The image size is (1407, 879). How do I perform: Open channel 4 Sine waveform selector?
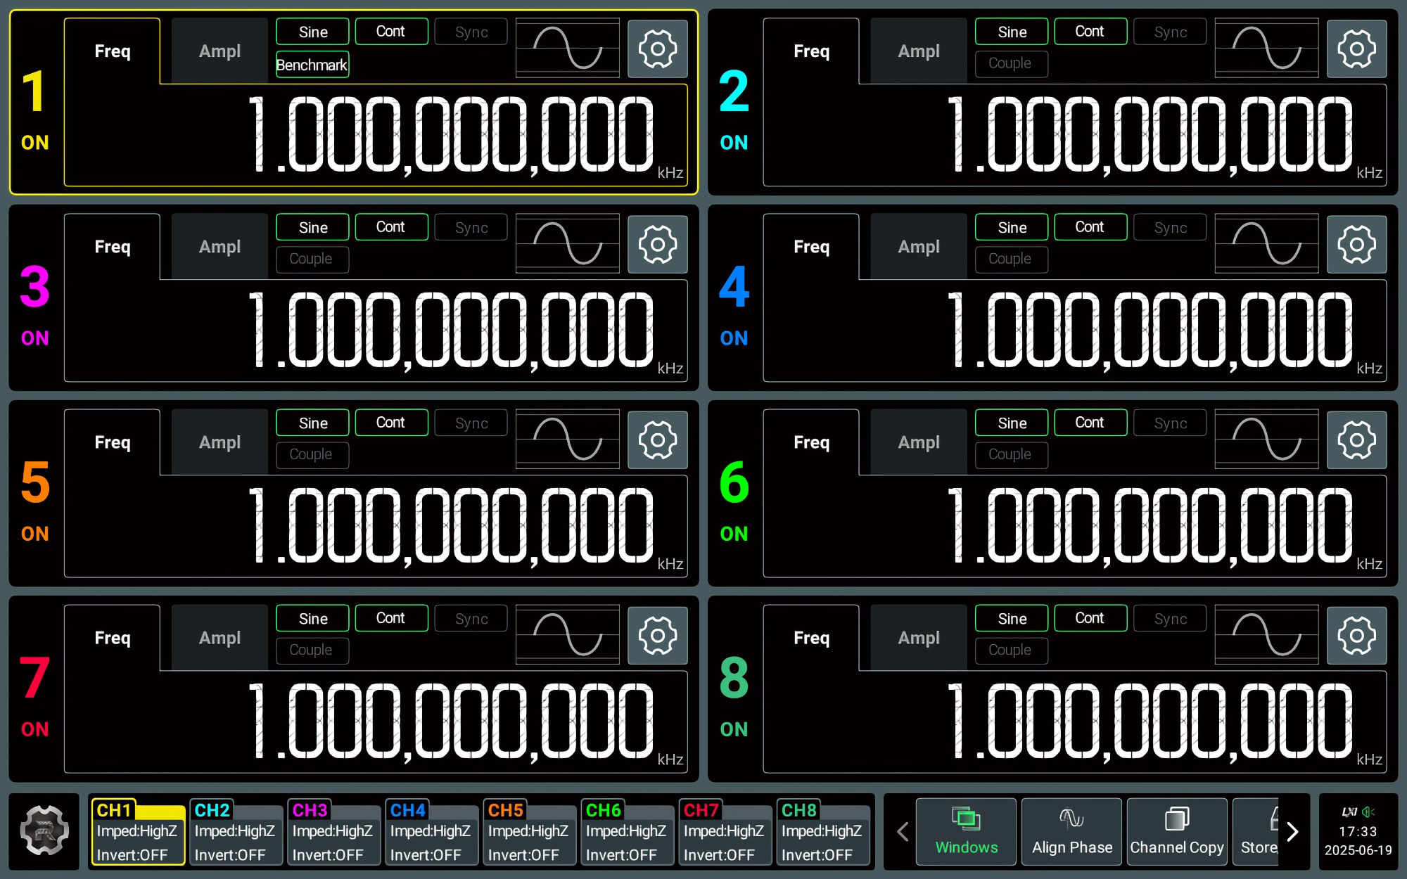(x=1012, y=227)
